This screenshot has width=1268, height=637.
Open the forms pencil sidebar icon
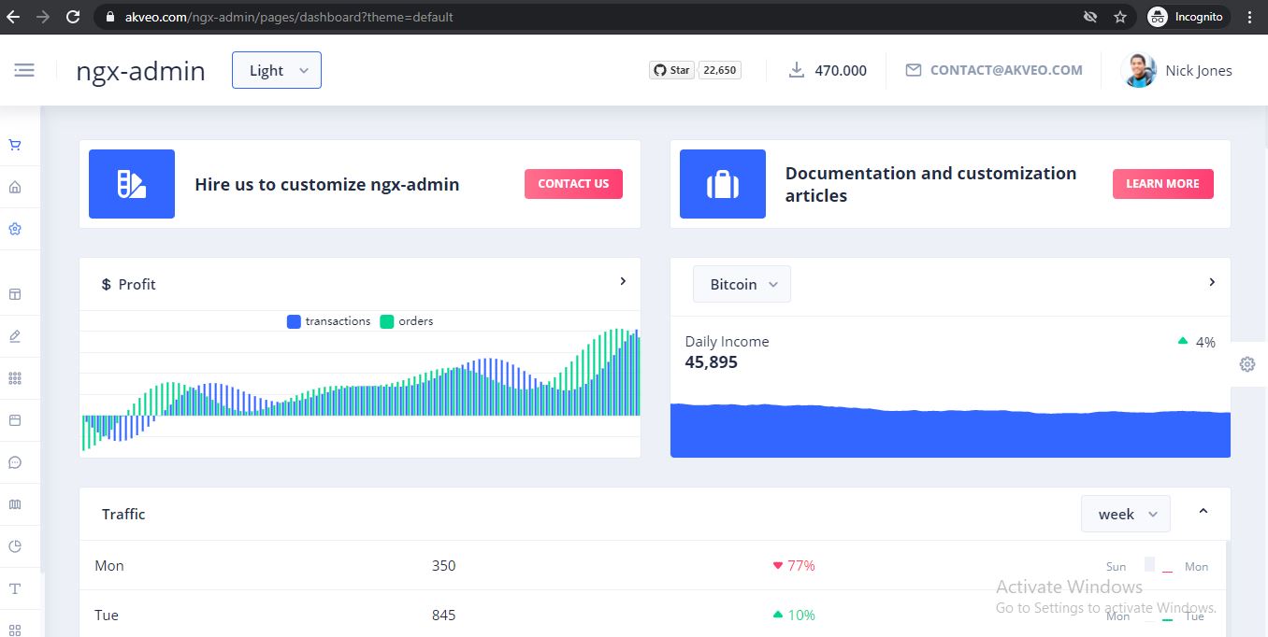(15, 336)
